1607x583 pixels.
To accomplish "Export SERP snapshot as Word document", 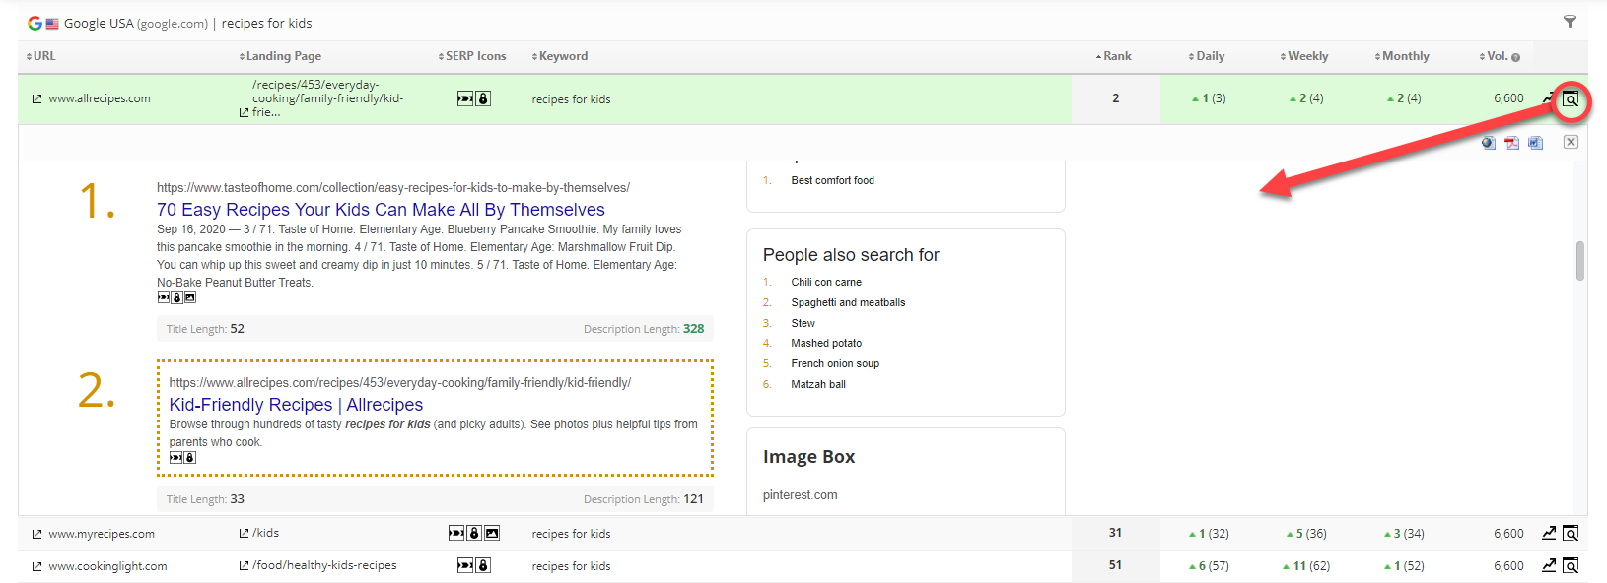I will [1535, 143].
